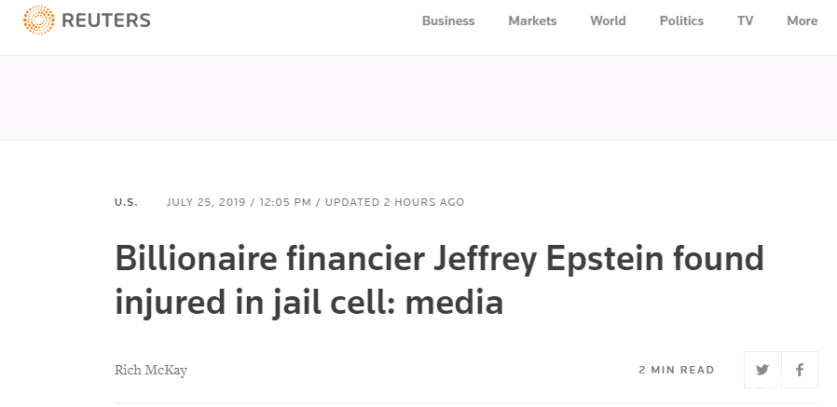The image size is (837, 407).
Task: Share article on Twitter
Action: click(762, 370)
